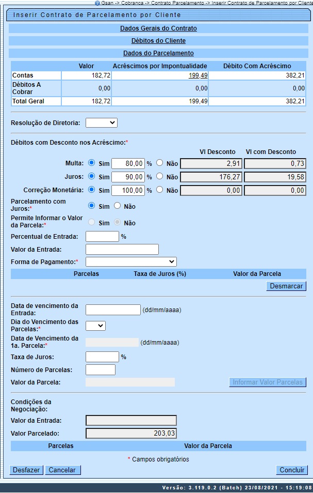Switch to Débitos do Cliente section

pyautogui.click(x=158, y=40)
